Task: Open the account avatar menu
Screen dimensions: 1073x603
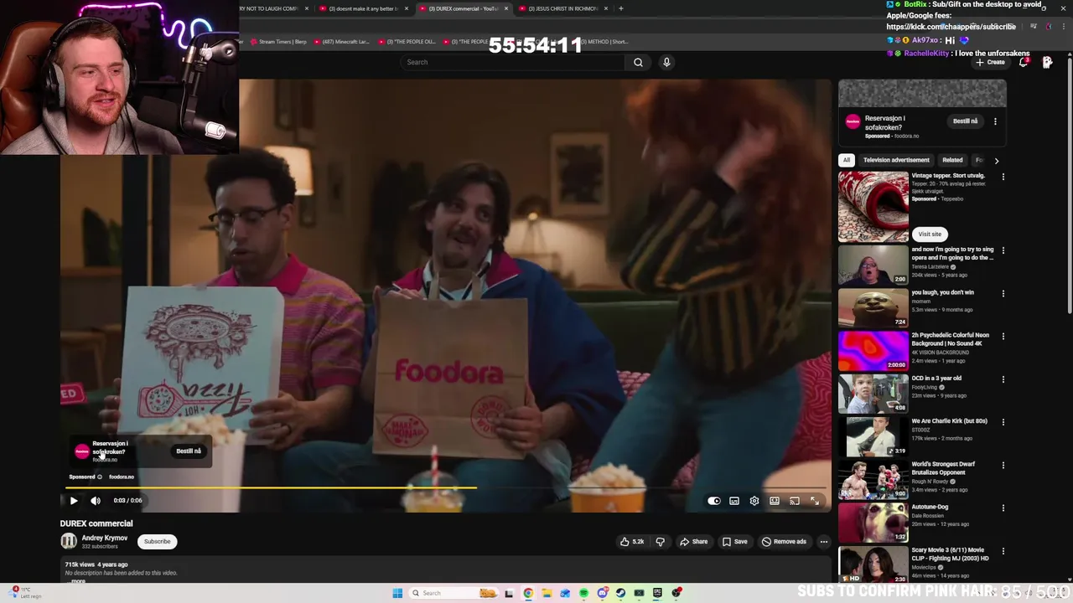Action: 1047,62
